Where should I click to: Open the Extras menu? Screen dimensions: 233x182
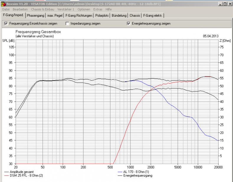click(98, 9)
